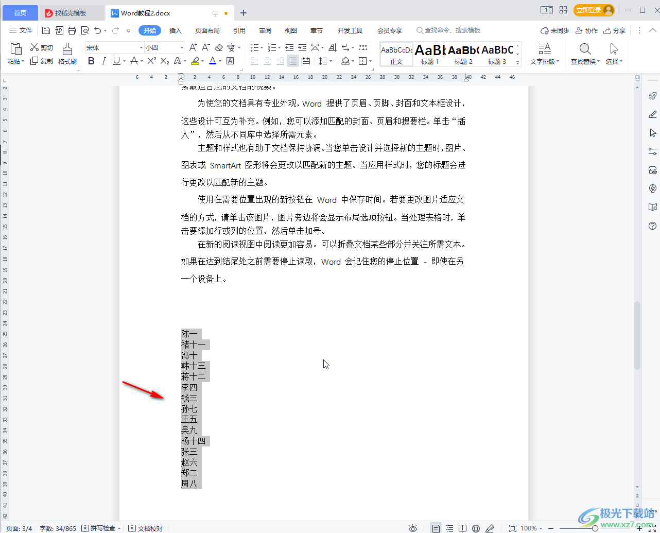Click the 协作 collaborate button
This screenshot has height=533, width=660.
tap(587, 30)
